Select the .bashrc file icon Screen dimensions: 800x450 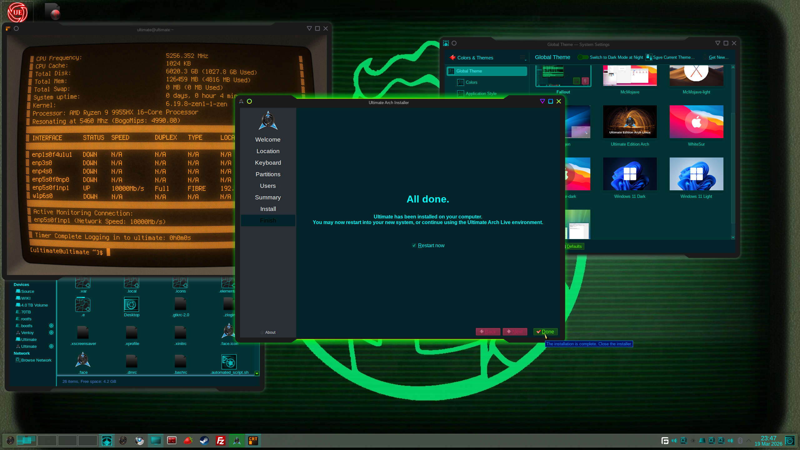point(180,361)
